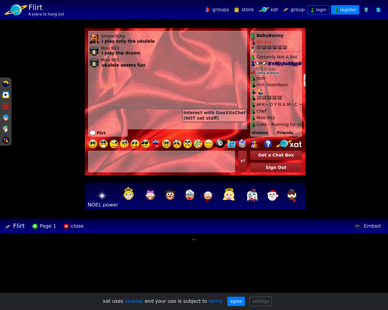
Task: Insert the basic smile smiley
Action: point(93,144)
